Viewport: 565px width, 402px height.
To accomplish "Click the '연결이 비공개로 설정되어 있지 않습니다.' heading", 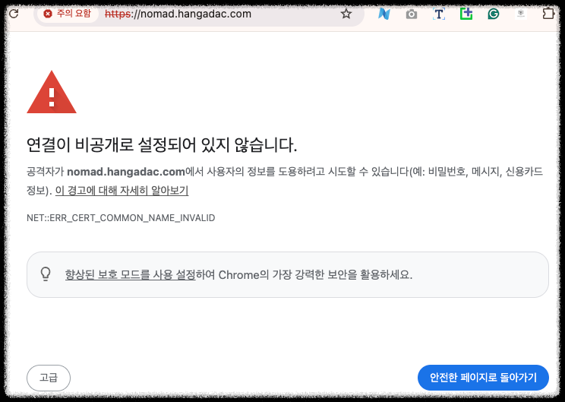I will click(x=162, y=144).
